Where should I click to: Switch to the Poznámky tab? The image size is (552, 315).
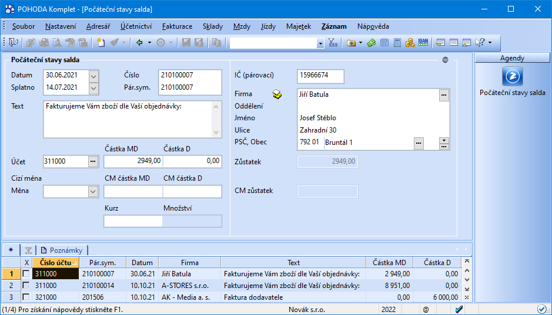(x=62, y=250)
